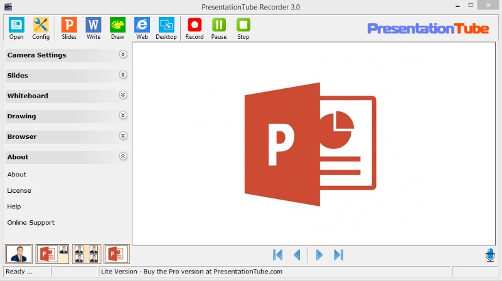Click the Slides panel header
This screenshot has height=281, width=502.
[67, 75]
